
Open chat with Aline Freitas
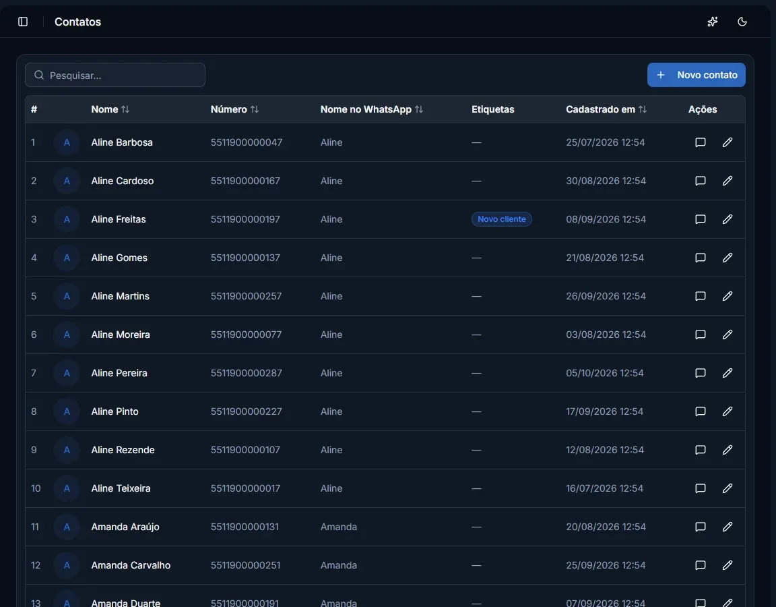[701, 219]
